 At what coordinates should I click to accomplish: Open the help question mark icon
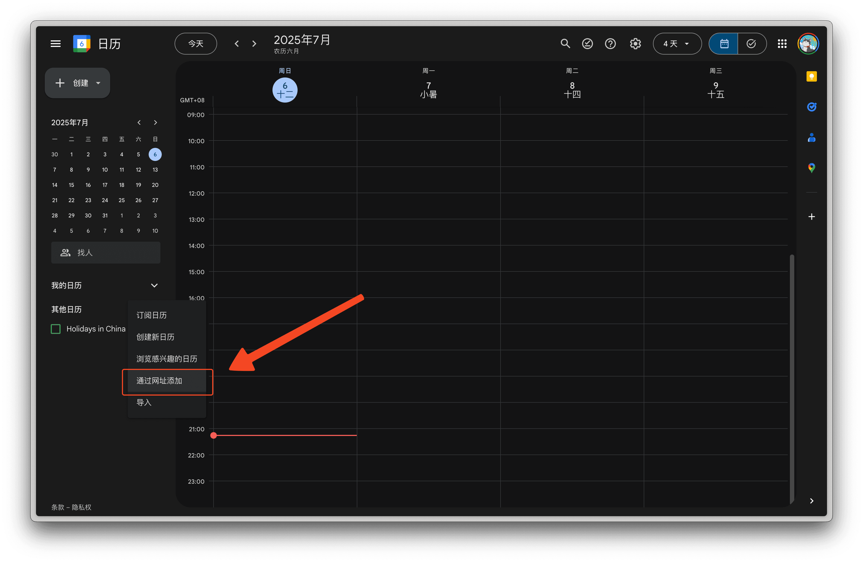[610, 44]
